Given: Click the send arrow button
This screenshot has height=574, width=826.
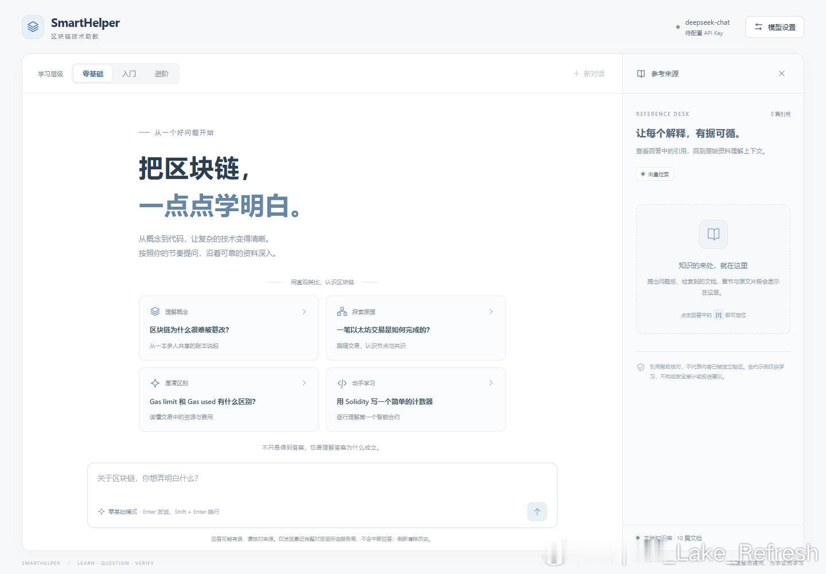Looking at the screenshot, I should [537, 511].
